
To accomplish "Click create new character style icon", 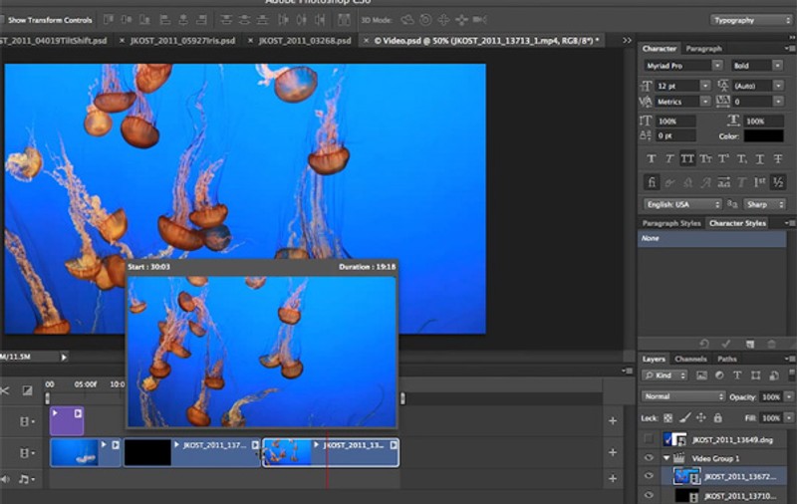I will [x=750, y=344].
